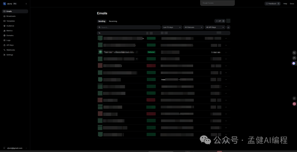Select the Sending tab
297x152 pixels.
coord(102,21)
